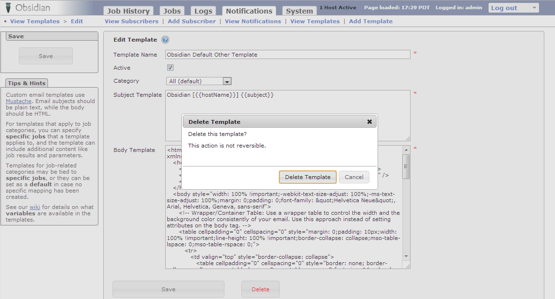Expand the Log out dropdown menu
Viewport: 555px width, 299px height.
(x=534, y=8)
